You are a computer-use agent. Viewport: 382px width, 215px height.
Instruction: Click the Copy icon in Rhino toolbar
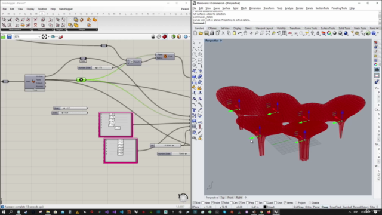click(229, 33)
